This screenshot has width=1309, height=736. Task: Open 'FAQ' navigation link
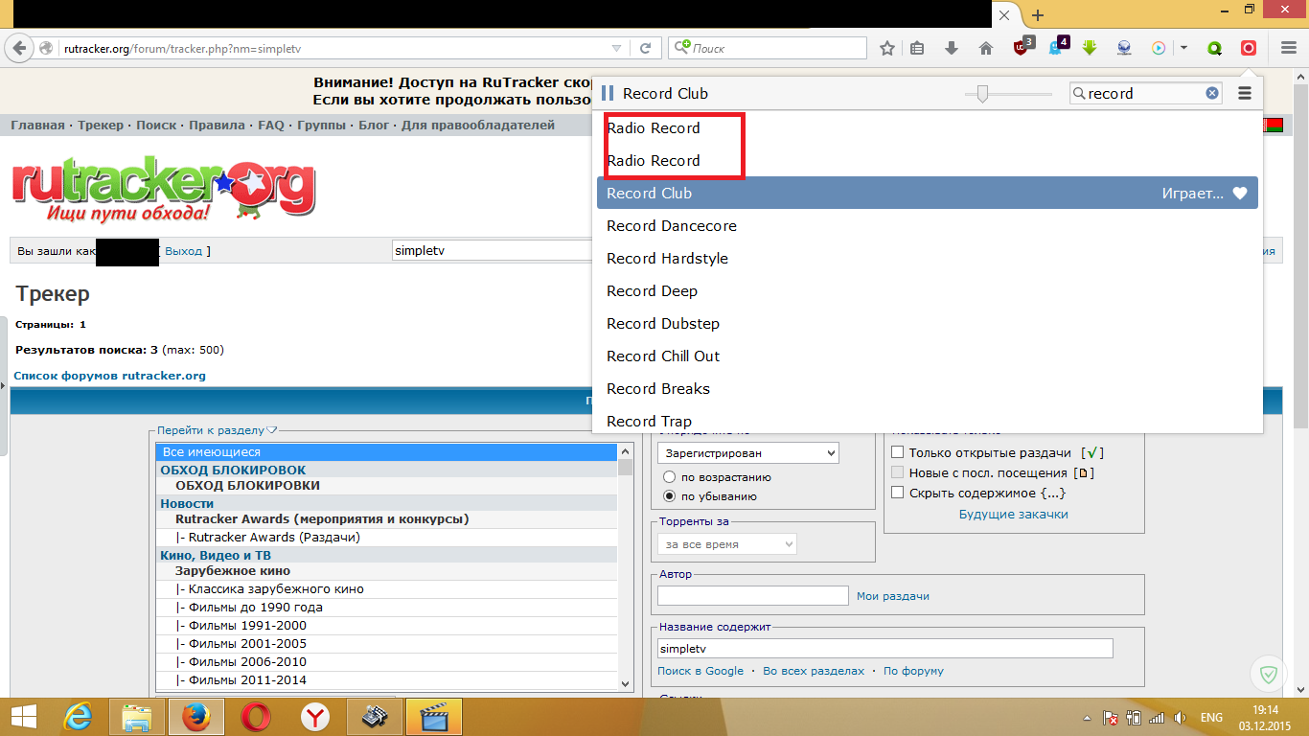coord(271,126)
